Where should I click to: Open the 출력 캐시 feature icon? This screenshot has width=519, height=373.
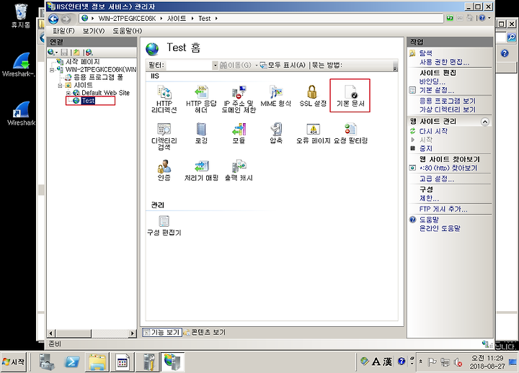point(239,170)
